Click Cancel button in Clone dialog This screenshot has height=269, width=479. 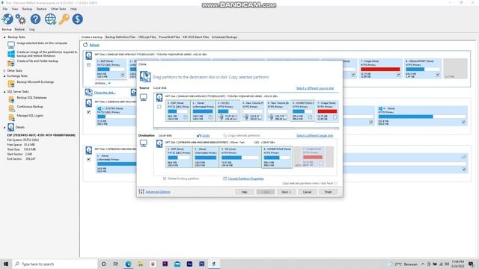[x=307, y=192]
